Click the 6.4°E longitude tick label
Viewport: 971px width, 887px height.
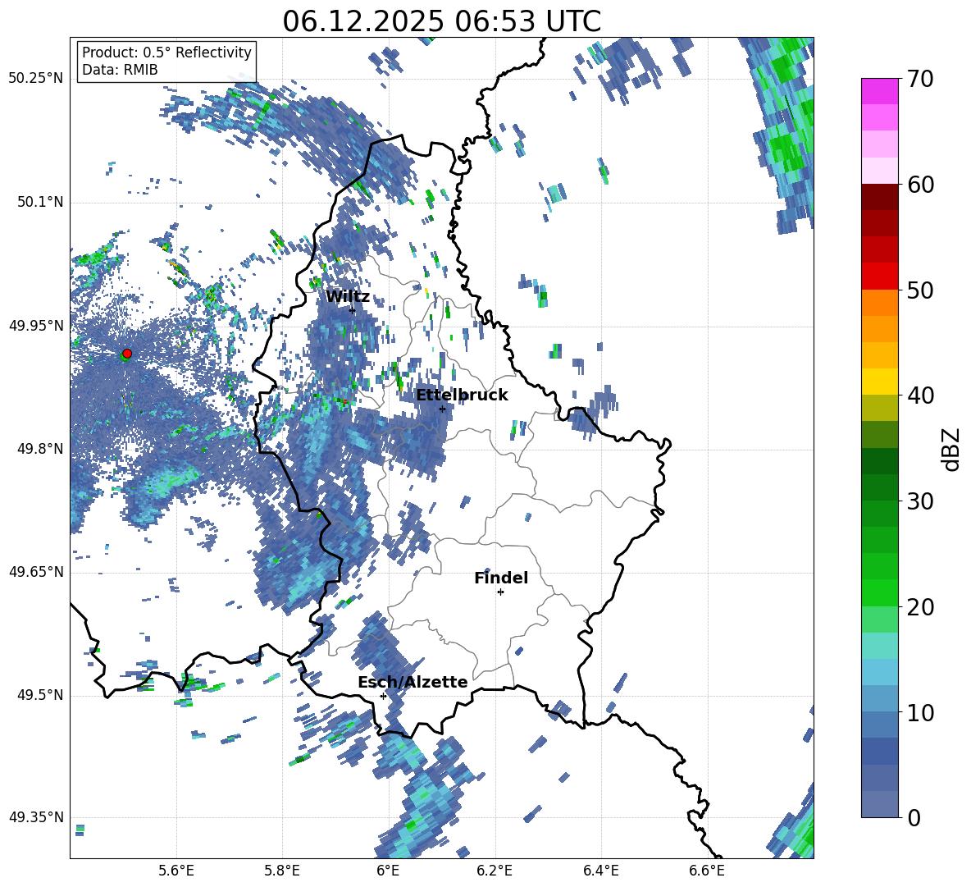pyautogui.click(x=600, y=871)
